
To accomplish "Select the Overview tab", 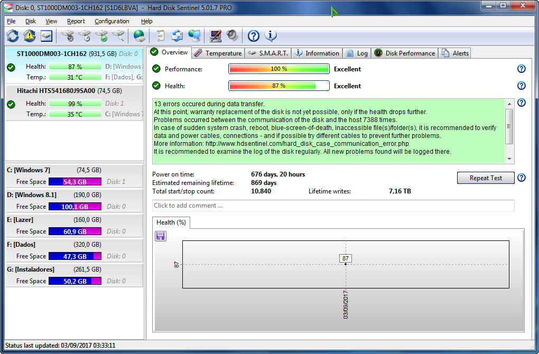I will pos(170,52).
